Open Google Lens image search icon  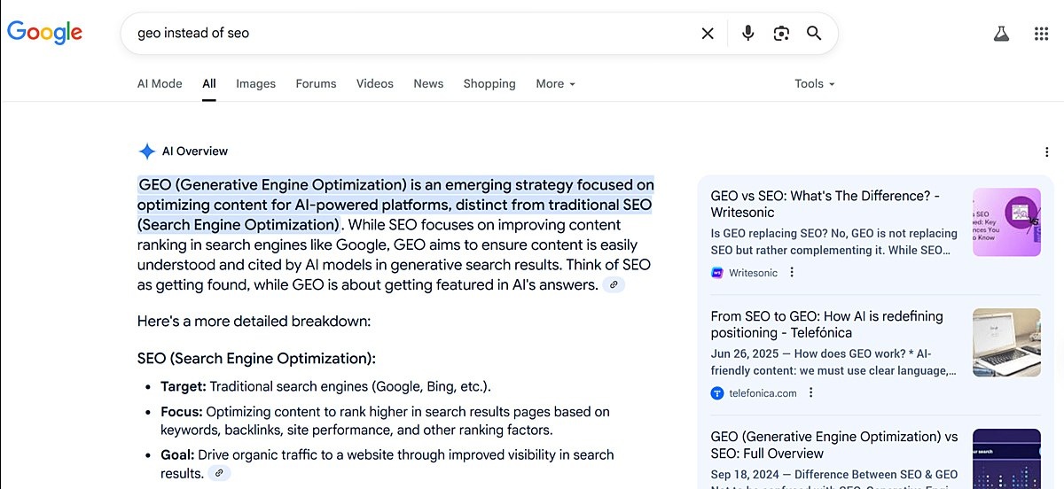coord(781,34)
